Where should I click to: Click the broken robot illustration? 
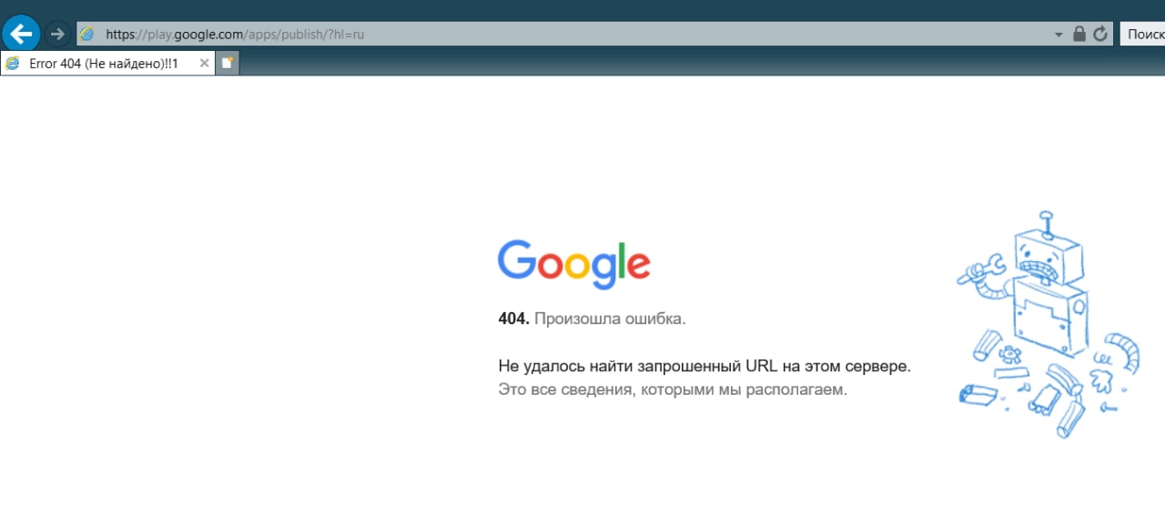coord(1048,324)
